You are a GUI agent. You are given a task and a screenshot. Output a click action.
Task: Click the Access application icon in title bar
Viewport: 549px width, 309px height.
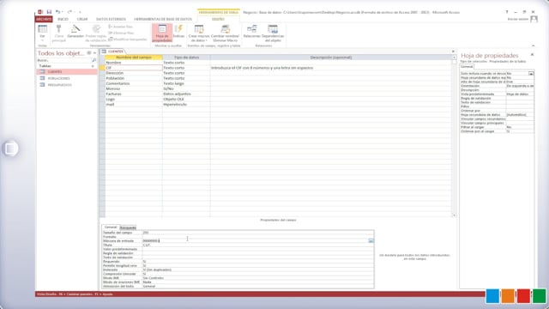(40, 12)
